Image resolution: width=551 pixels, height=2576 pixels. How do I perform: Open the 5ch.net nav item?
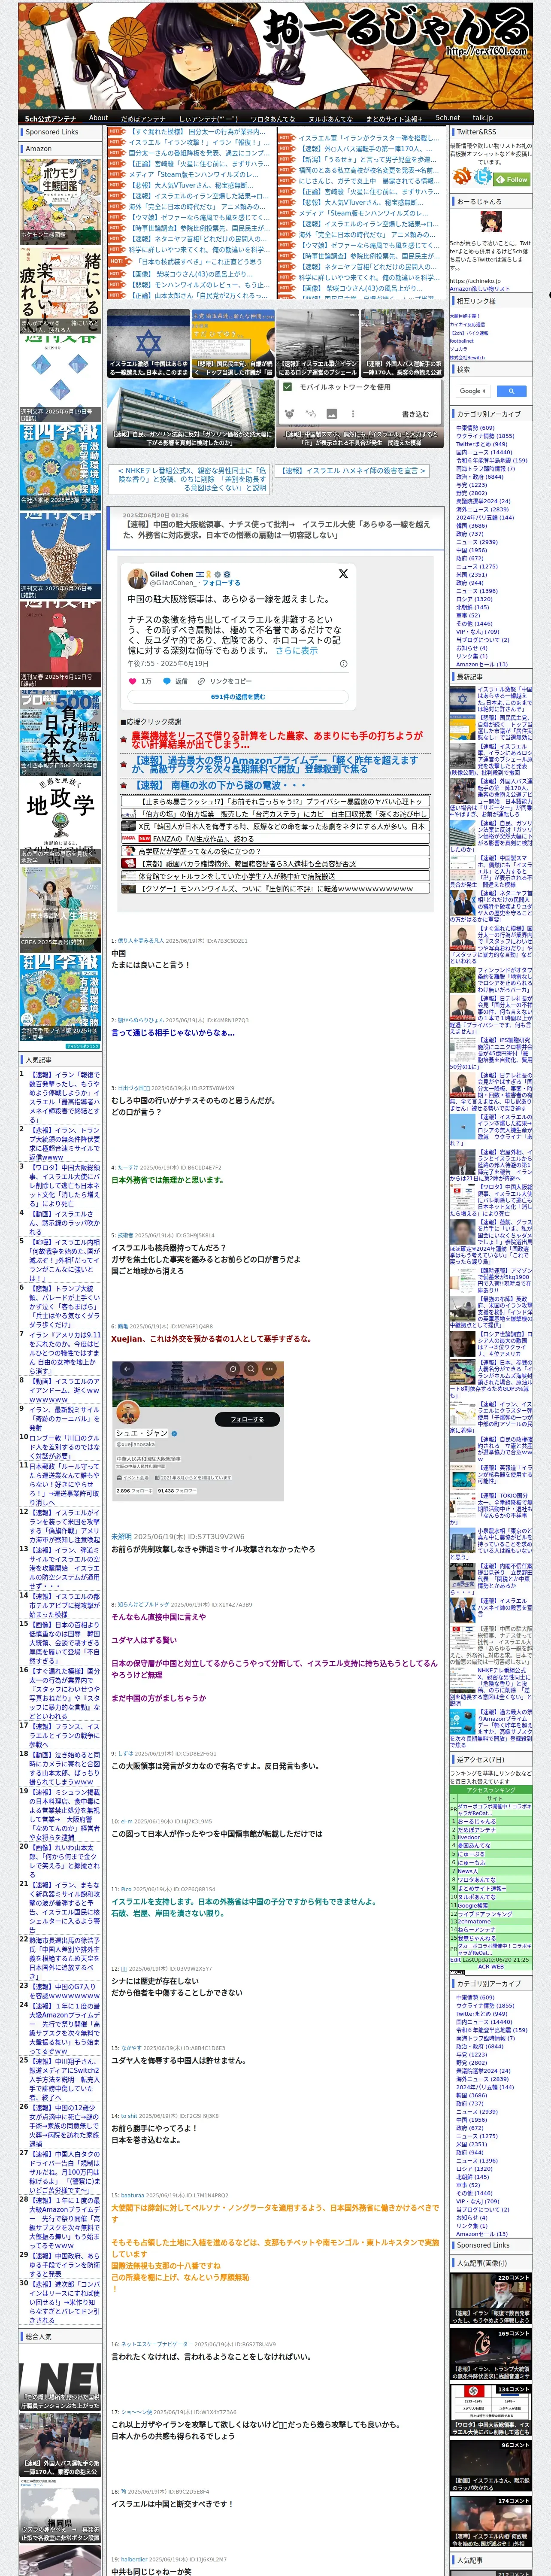tap(447, 118)
